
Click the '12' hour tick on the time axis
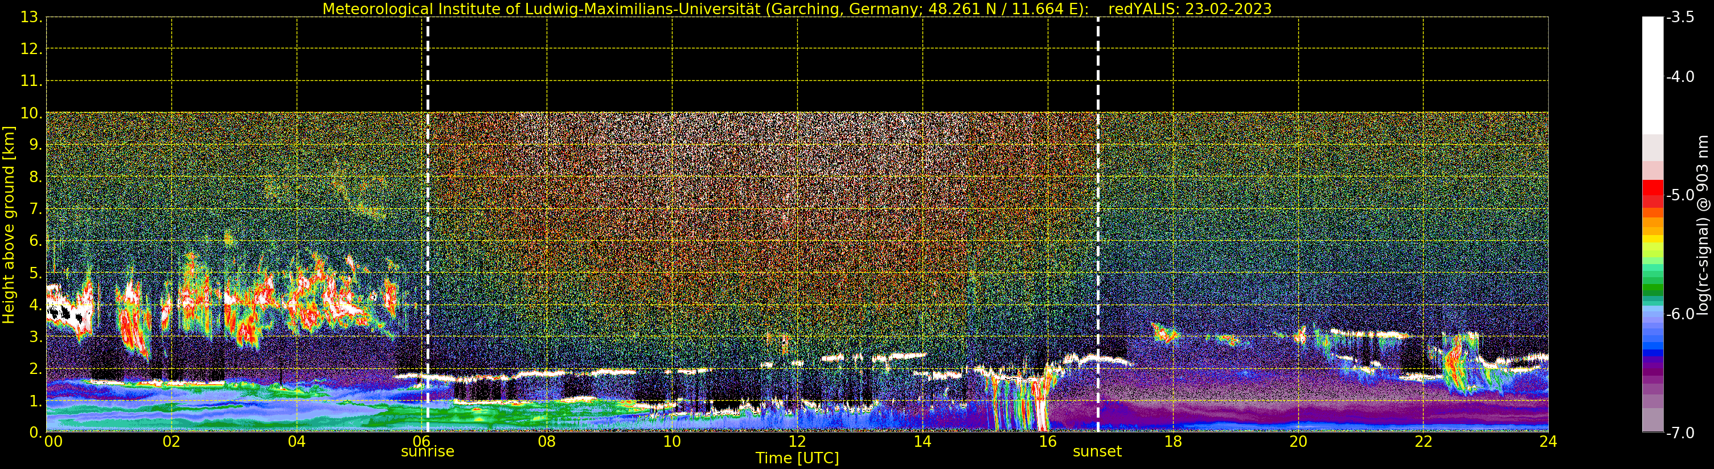[x=797, y=441]
